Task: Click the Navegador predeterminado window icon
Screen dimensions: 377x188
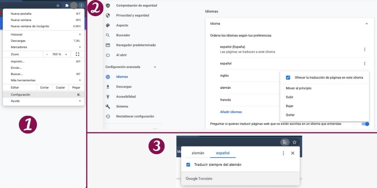Action: pos(108,45)
